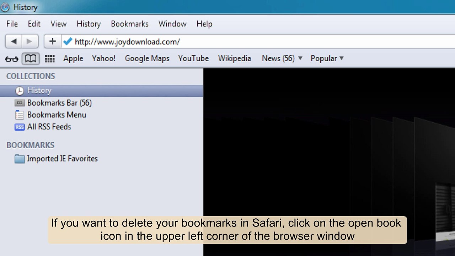Image resolution: width=455 pixels, height=256 pixels.
Task: Click the Bookmarks Menu list icon
Action: 20,115
